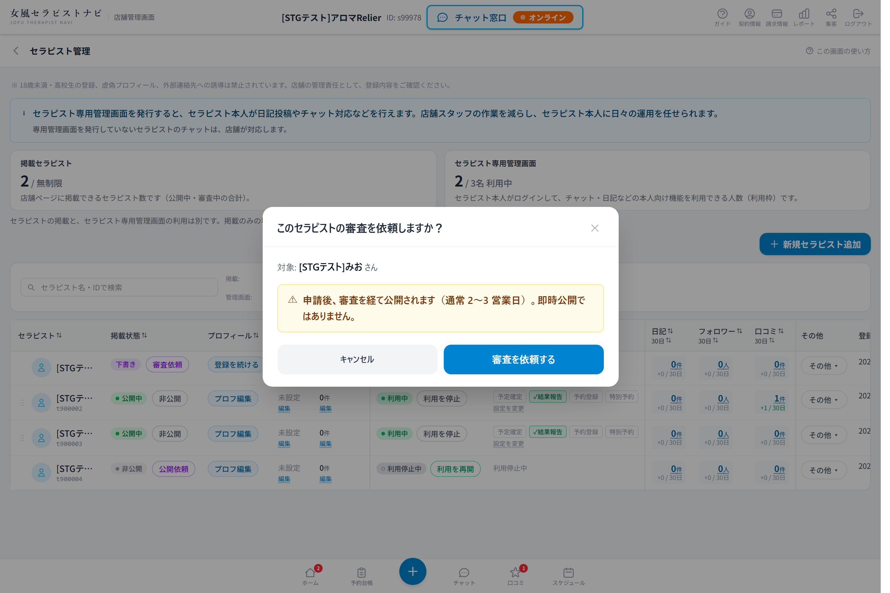Screen dimensions: 890x593
Task: Open 契約情報 account icon
Action: pos(749,17)
